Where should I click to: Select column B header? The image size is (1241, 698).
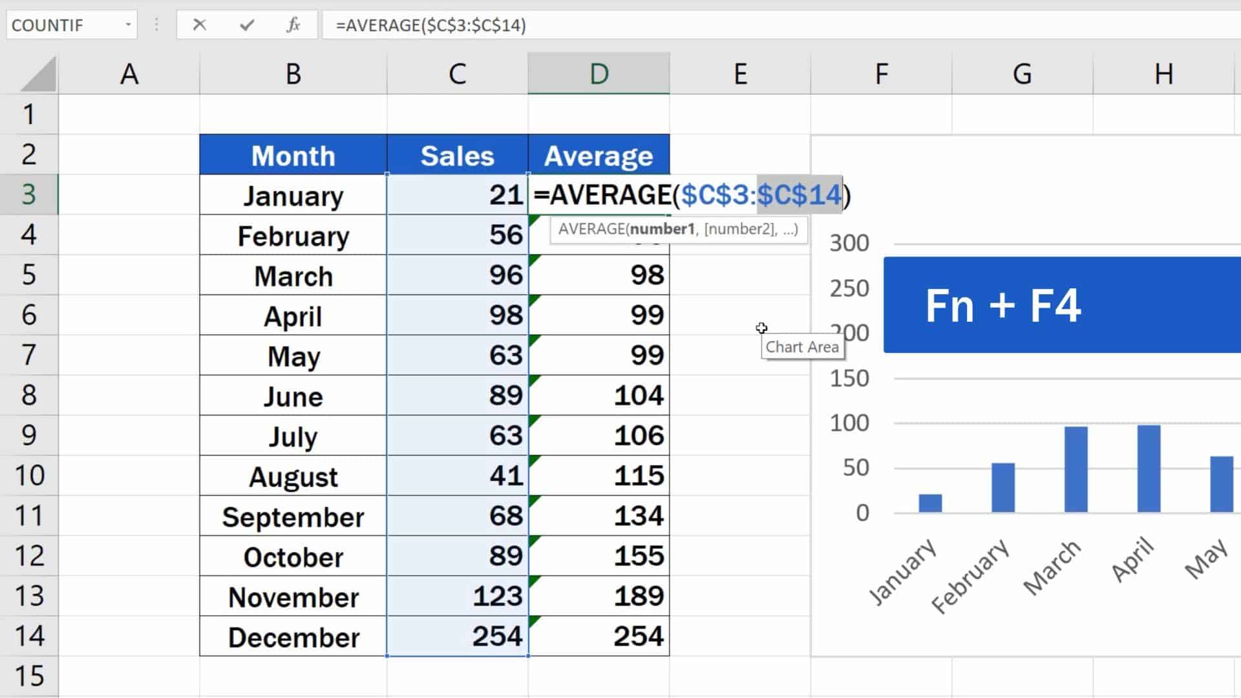pyautogui.click(x=293, y=74)
